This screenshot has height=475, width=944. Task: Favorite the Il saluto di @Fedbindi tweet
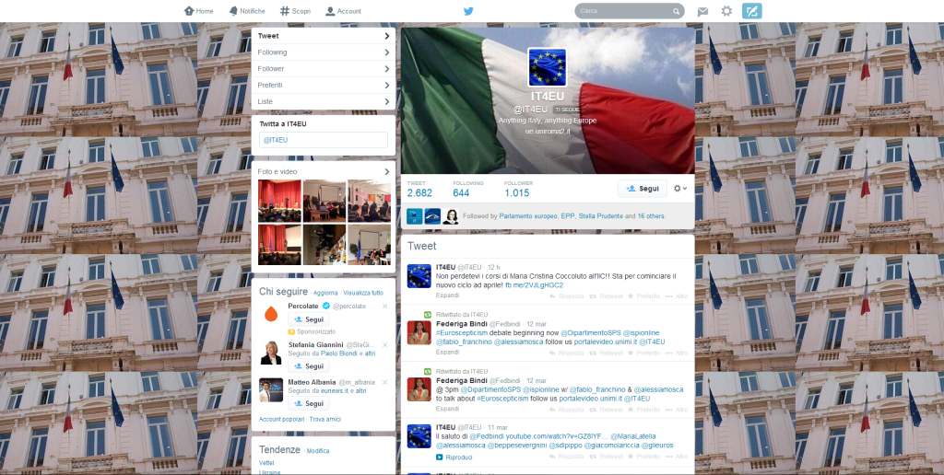pyautogui.click(x=643, y=457)
